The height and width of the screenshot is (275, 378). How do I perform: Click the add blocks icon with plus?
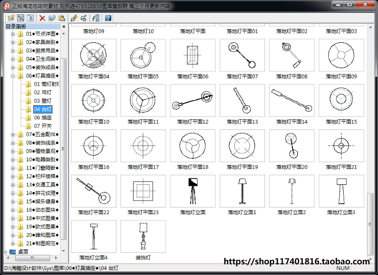[83, 18]
